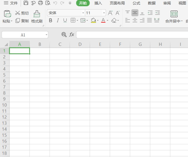The height and width of the screenshot is (157, 188).
Task: Click 格式刷 format painter
Action: (37, 17)
